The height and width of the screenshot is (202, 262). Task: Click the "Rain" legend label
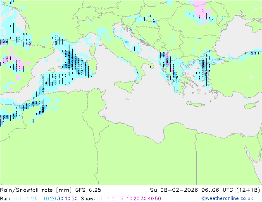click(x=5, y=199)
